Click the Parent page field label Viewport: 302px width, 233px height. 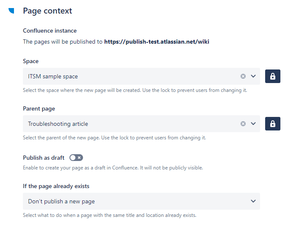click(39, 108)
